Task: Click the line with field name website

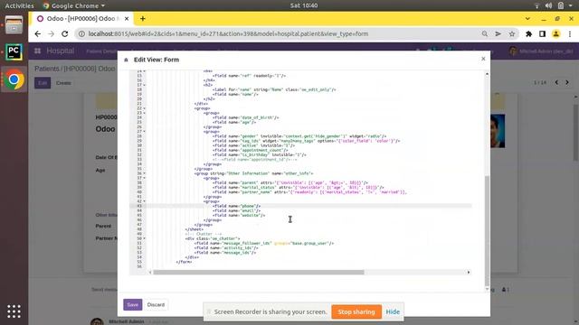Action: pyautogui.click(x=239, y=215)
